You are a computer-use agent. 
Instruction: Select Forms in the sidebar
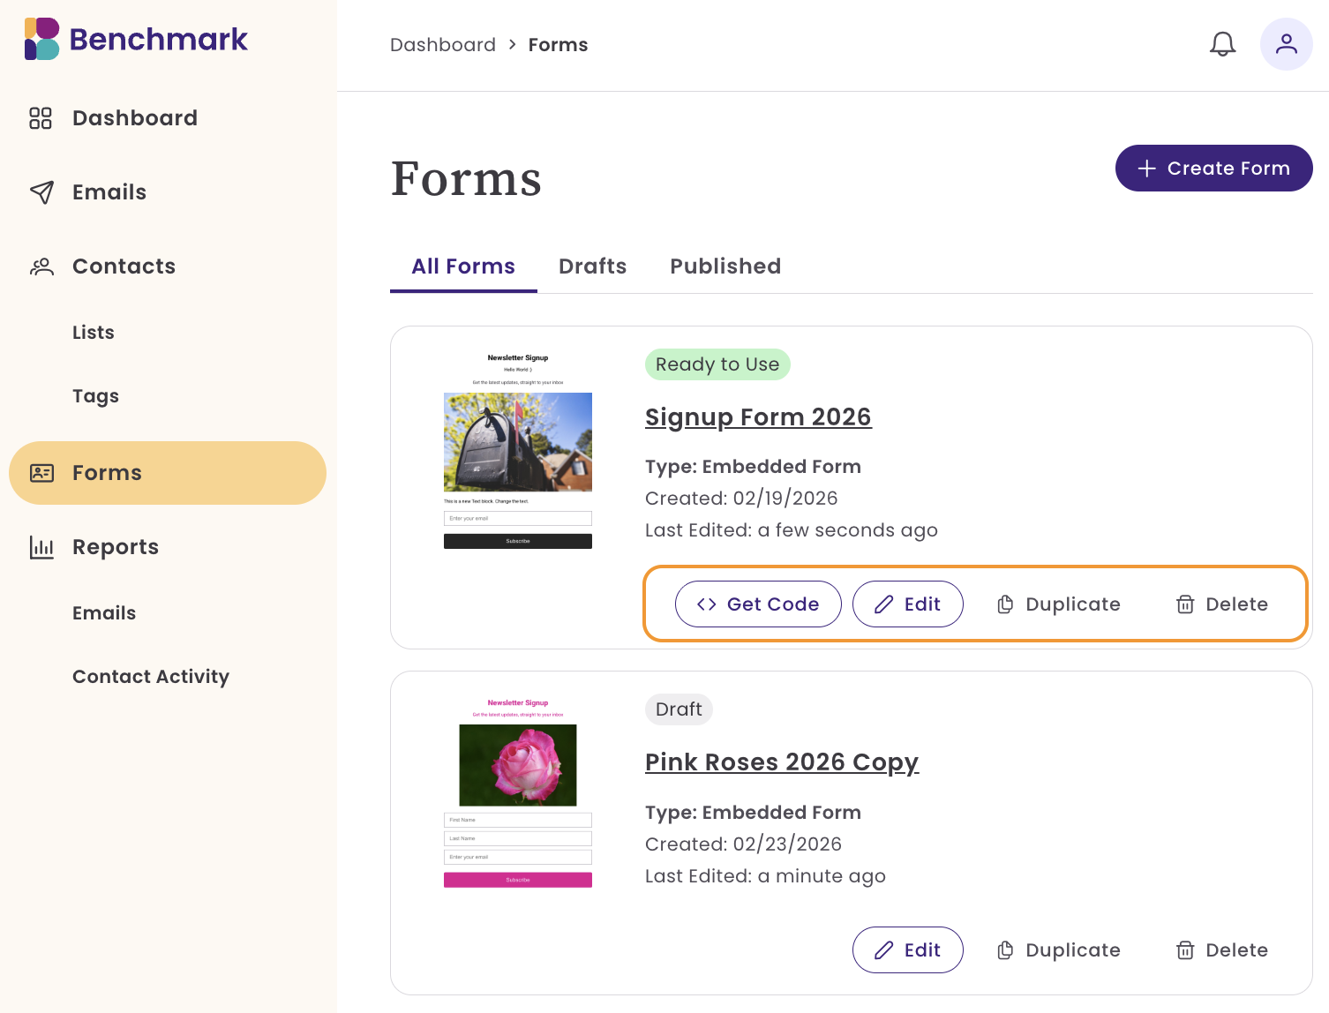[x=168, y=473]
